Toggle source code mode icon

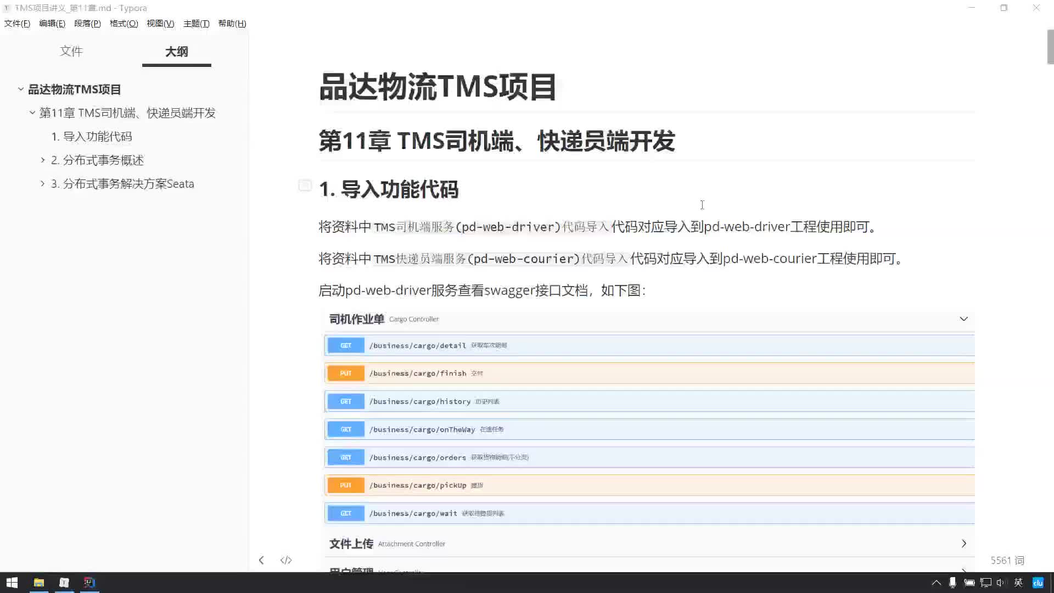click(286, 560)
